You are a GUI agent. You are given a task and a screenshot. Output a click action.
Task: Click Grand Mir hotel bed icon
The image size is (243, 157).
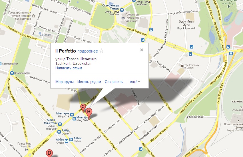coord(27,150)
